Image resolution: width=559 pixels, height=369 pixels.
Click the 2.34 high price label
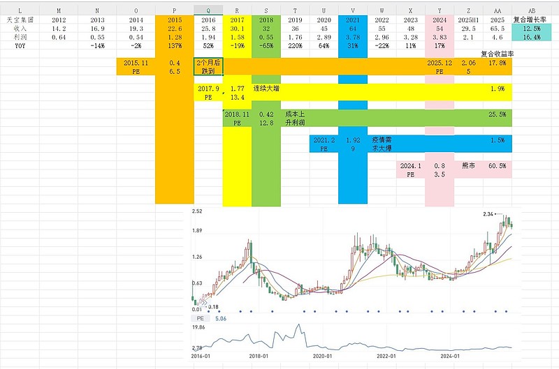(x=488, y=214)
